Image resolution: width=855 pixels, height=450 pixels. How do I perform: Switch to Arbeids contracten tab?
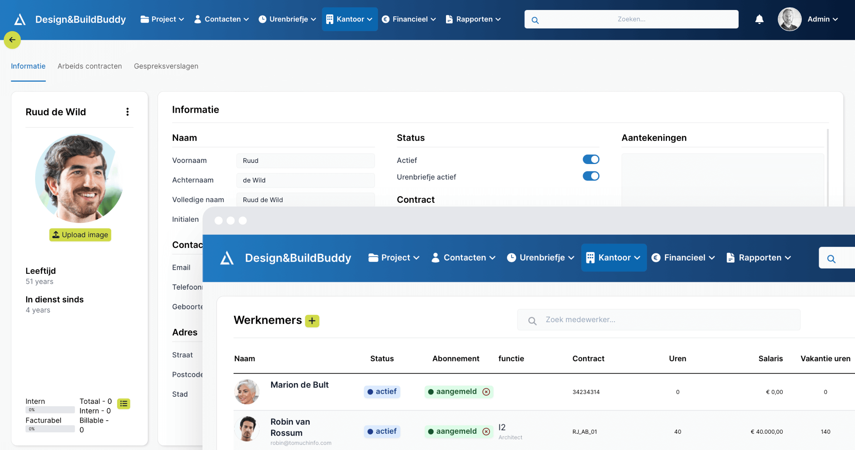89,66
